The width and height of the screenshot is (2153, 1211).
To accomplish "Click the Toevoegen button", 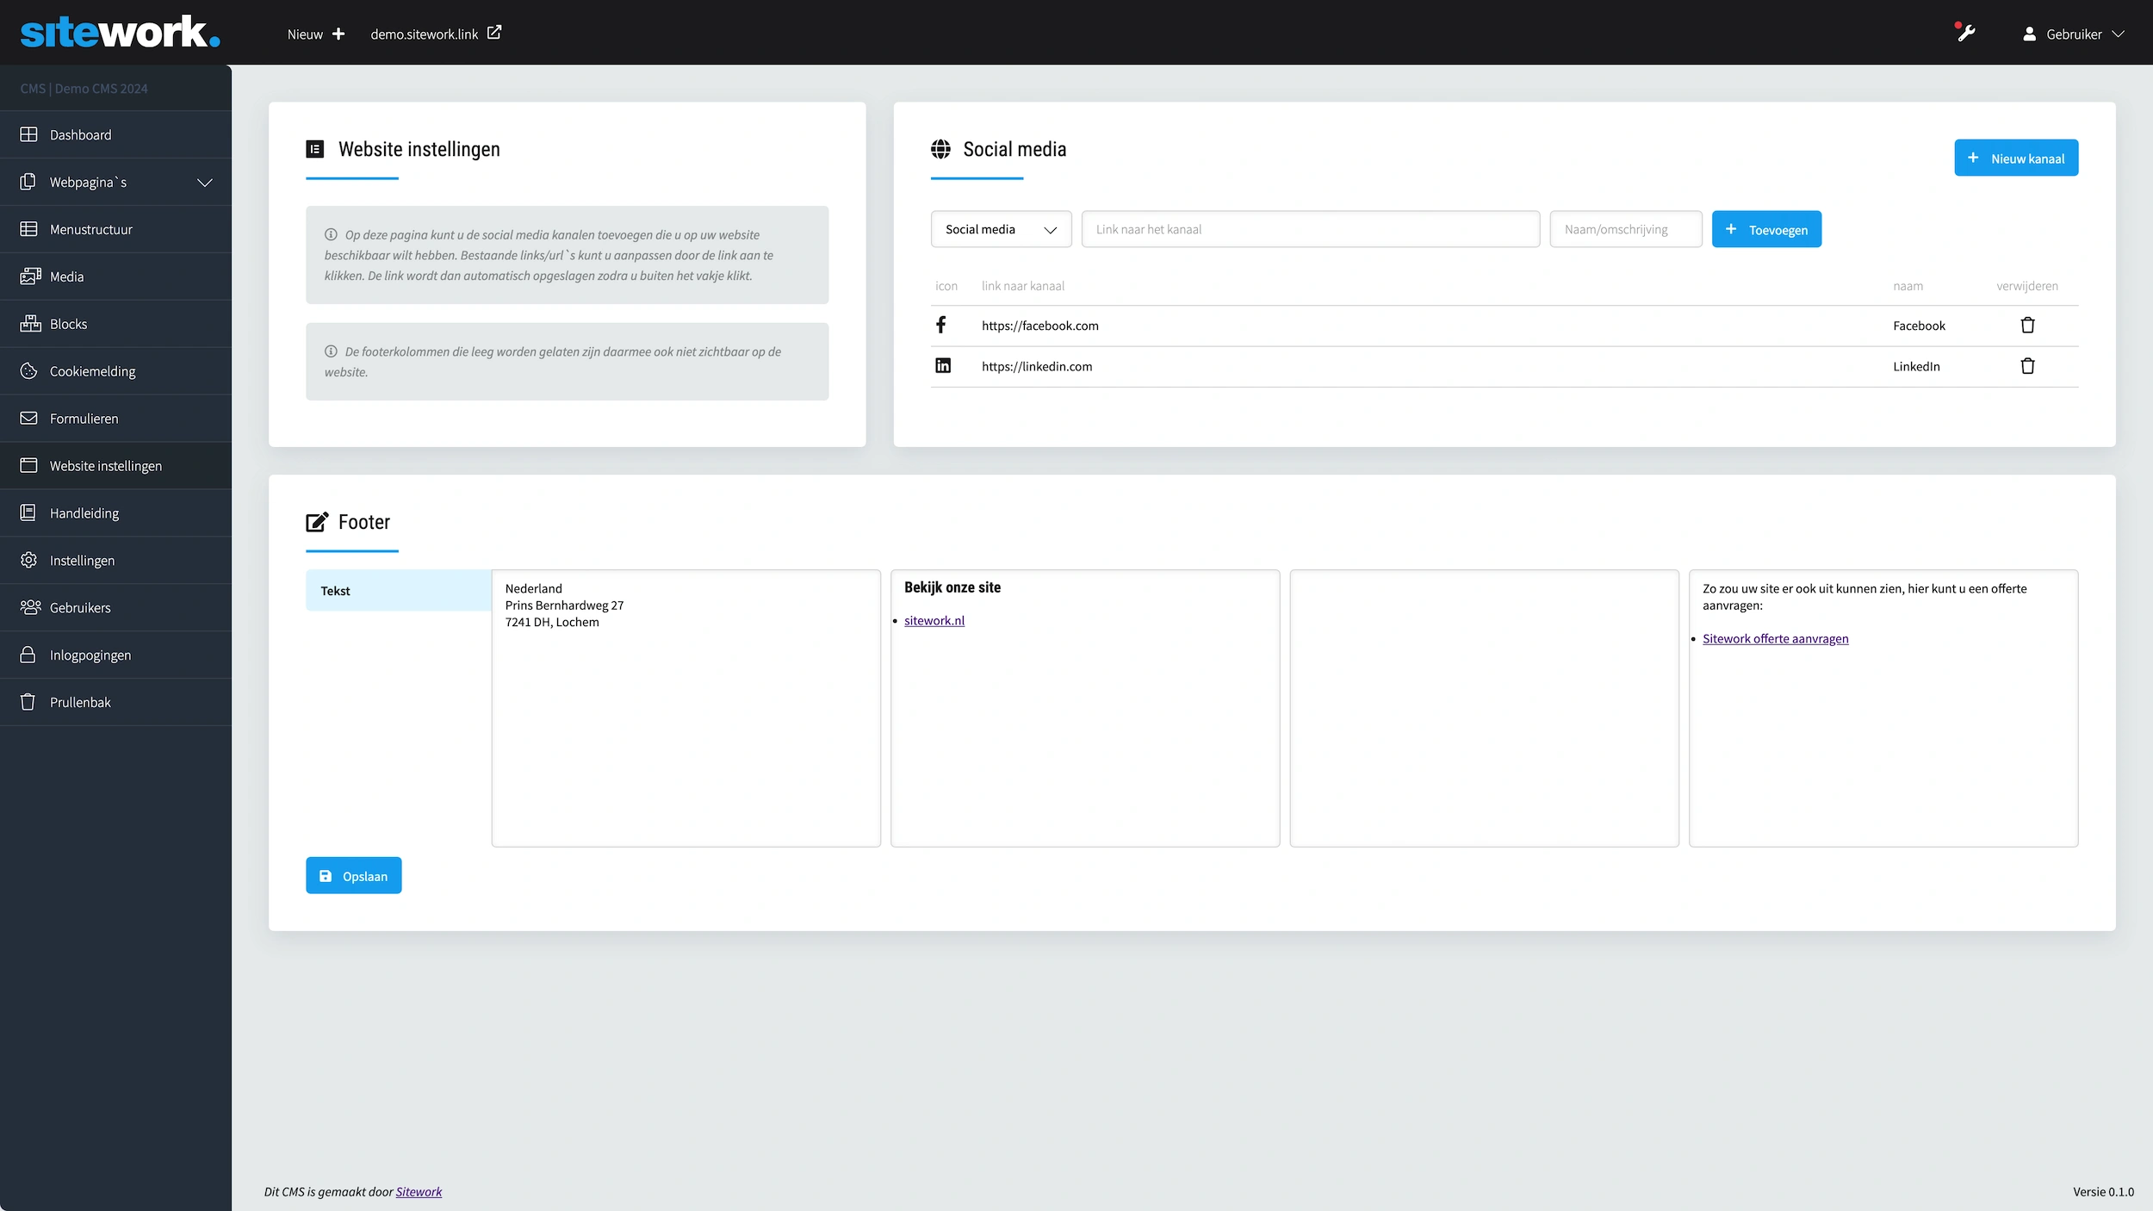I will click(x=1765, y=229).
